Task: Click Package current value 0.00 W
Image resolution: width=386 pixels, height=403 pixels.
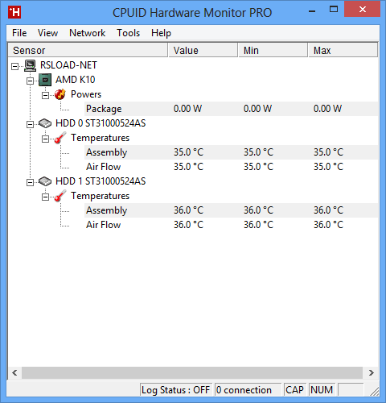Action: coord(187,109)
